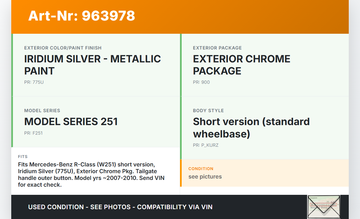Click the PR: 775U paint code
Image resolution: width=360 pixels, height=219 pixels.
(x=34, y=82)
